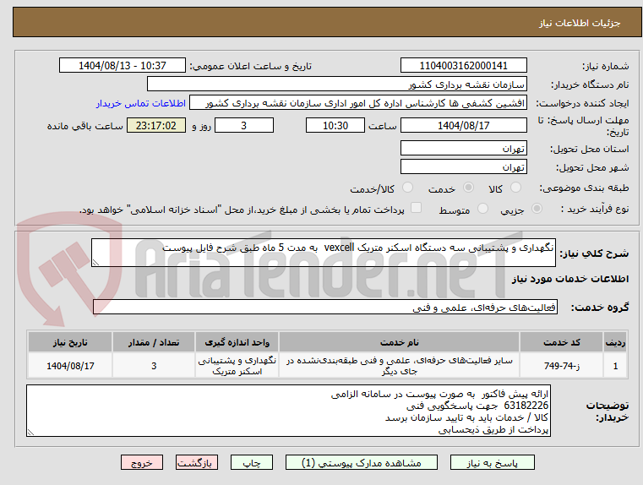
Task: Click table date cell 1404/08/17
Action: point(70,366)
